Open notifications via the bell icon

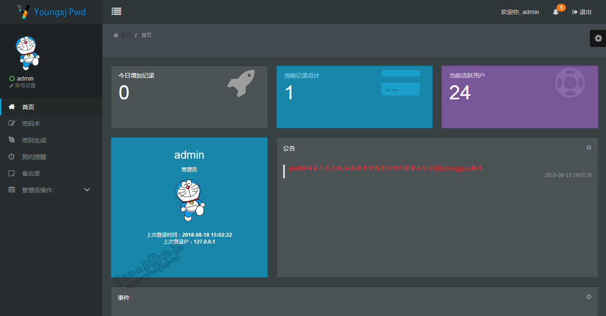pos(556,12)
